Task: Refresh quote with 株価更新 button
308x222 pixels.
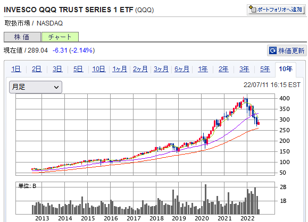Action: pos(286,50)
